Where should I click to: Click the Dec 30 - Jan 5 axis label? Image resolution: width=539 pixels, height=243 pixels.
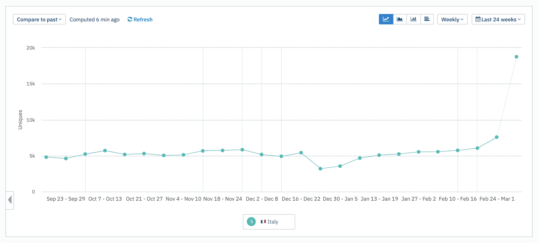(340, 199)
